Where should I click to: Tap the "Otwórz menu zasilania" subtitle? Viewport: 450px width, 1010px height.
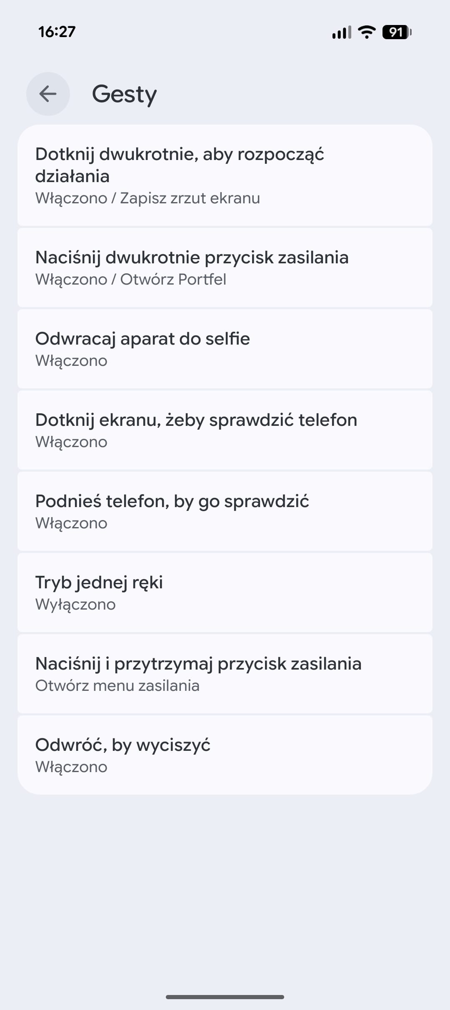pyautogui.click(x=117, y=686)
